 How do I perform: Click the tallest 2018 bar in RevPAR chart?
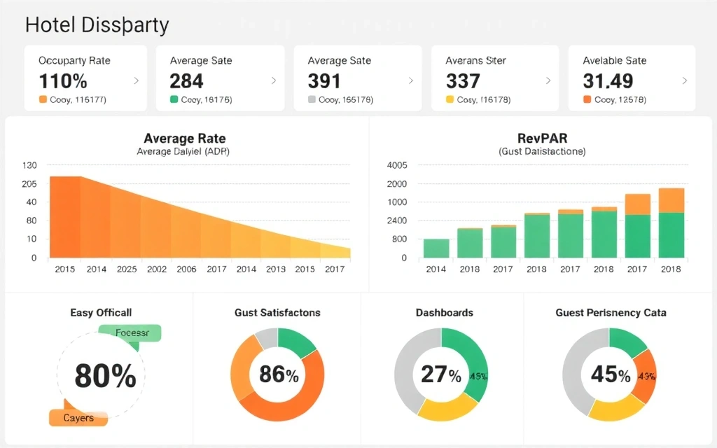pos(671,224)
